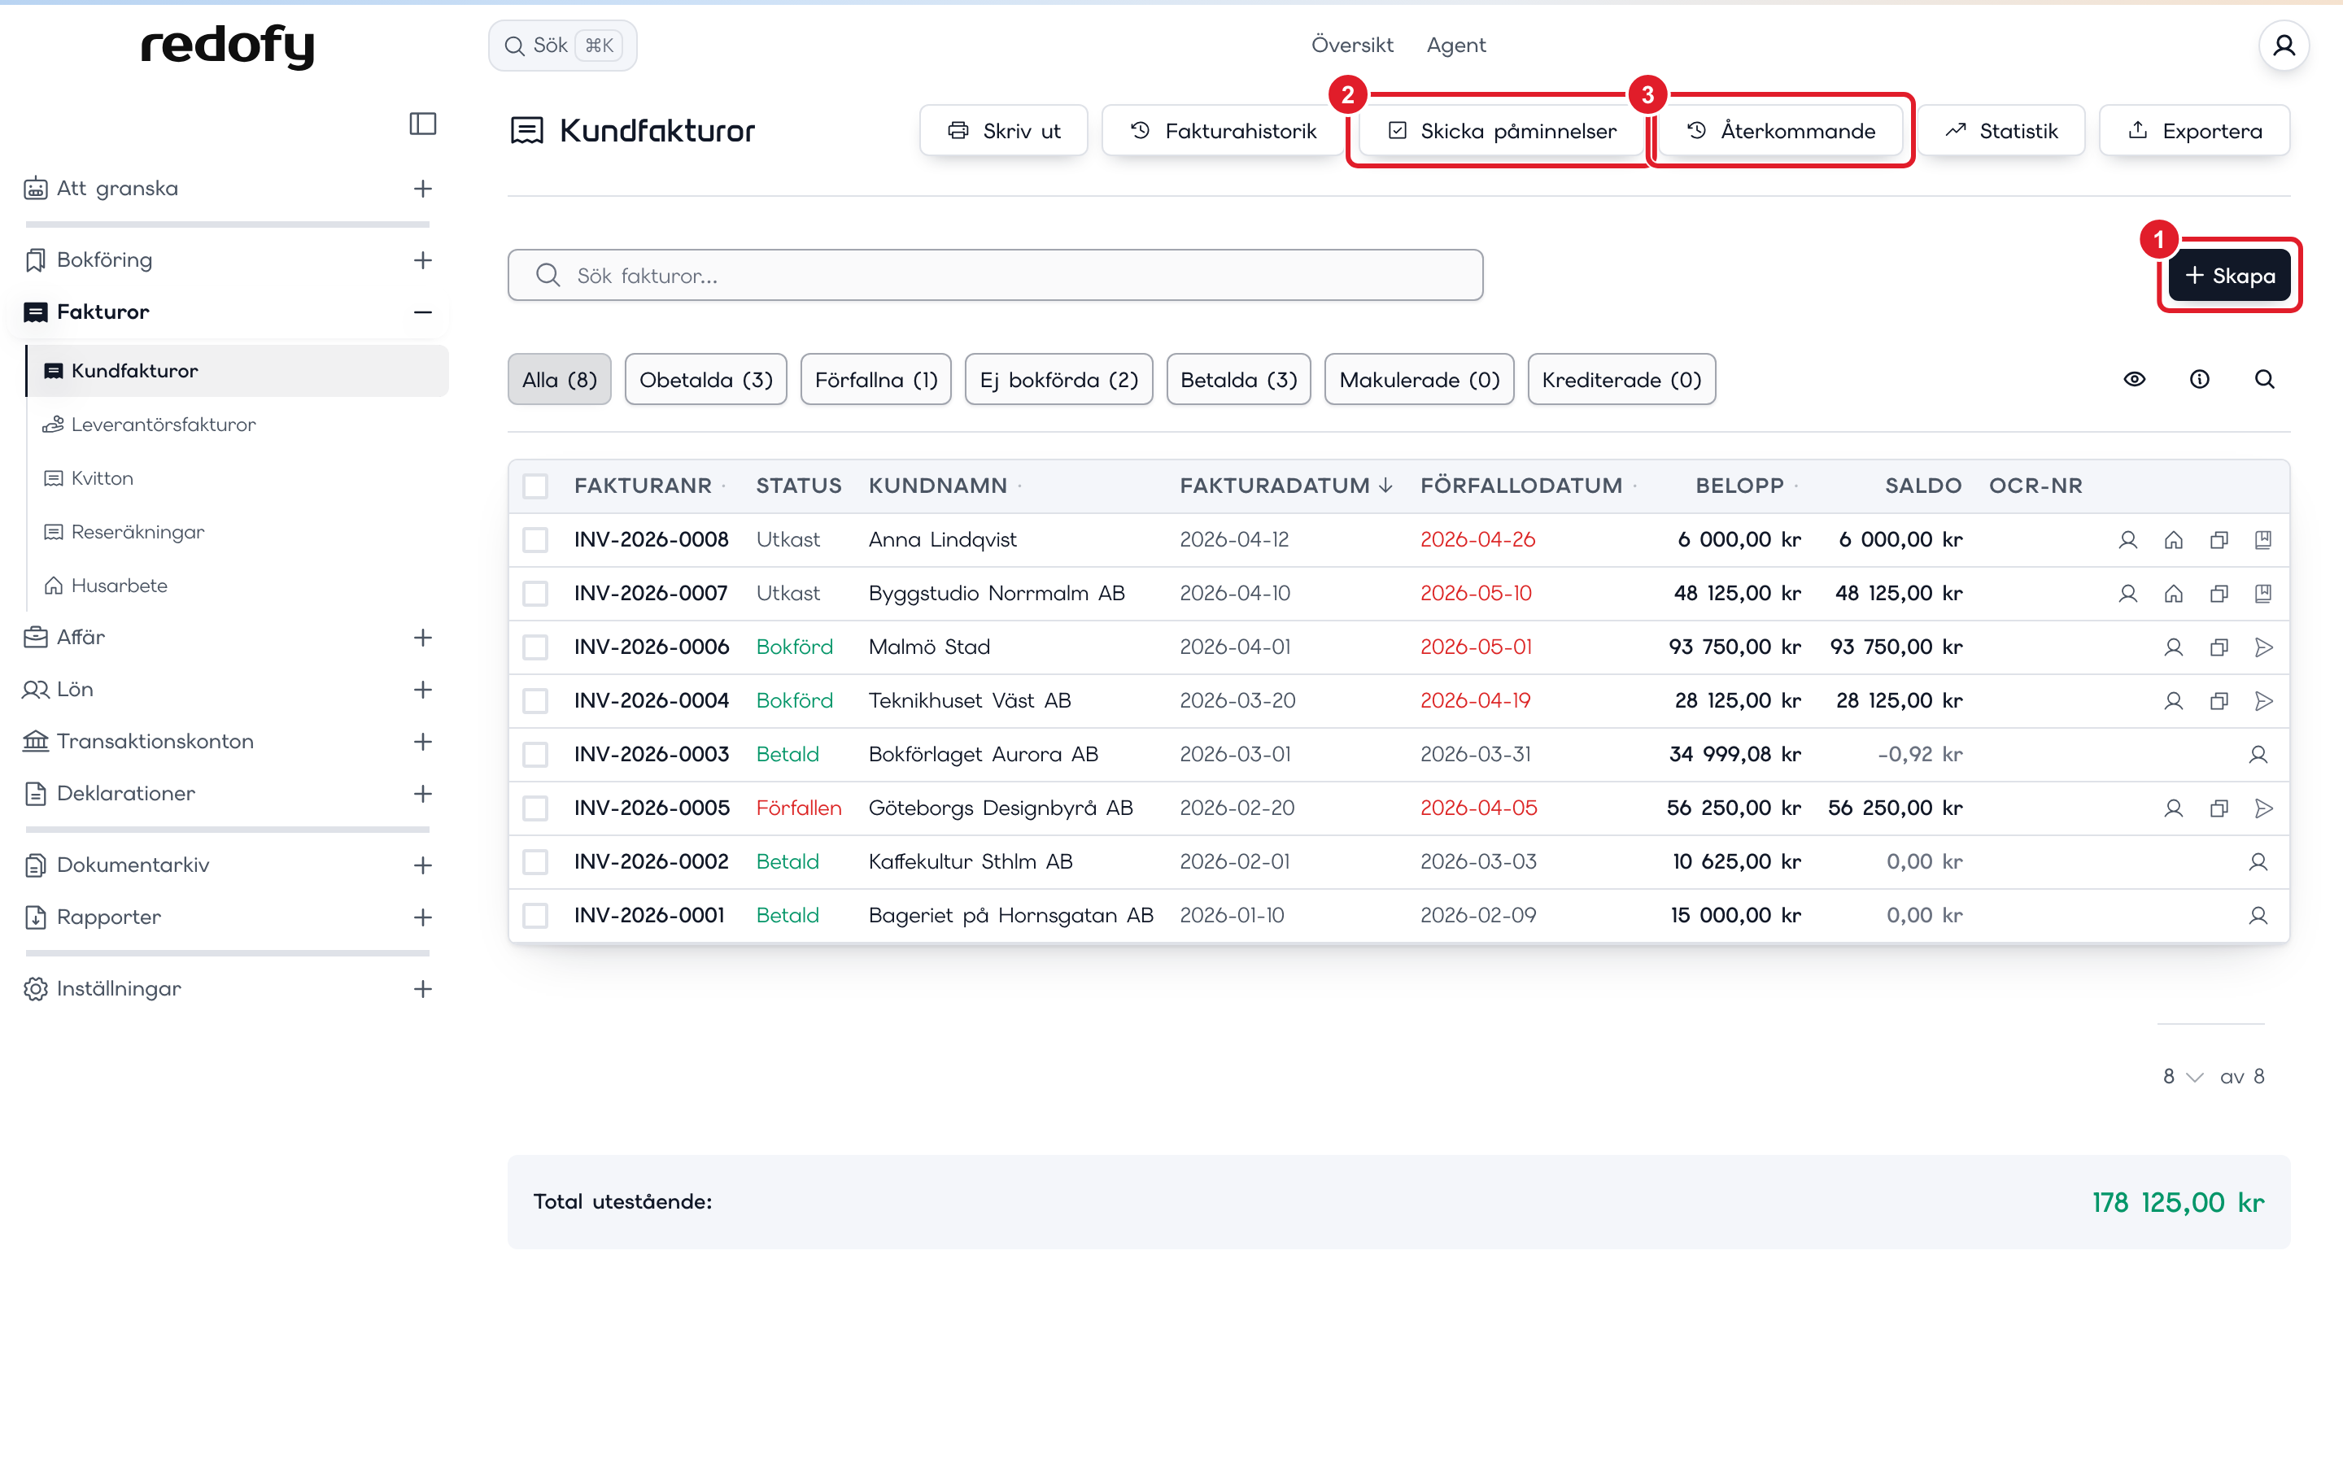Filter by Obetalda (3) tab
Viewport: 2343px width, 1464px height.
pyautogui.click(x=706, y=380)
